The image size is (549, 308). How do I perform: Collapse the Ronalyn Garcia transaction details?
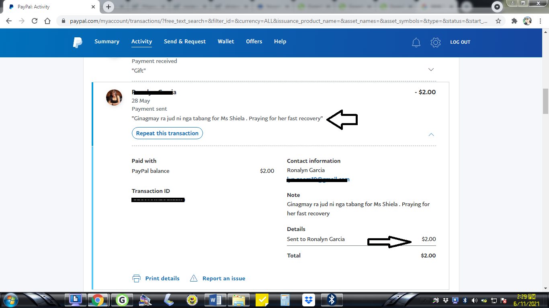431,134
